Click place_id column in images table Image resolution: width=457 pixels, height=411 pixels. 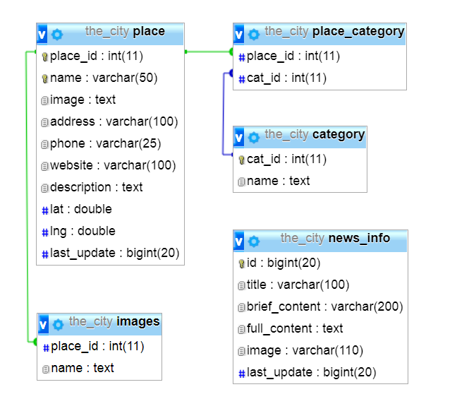point(97,346)
